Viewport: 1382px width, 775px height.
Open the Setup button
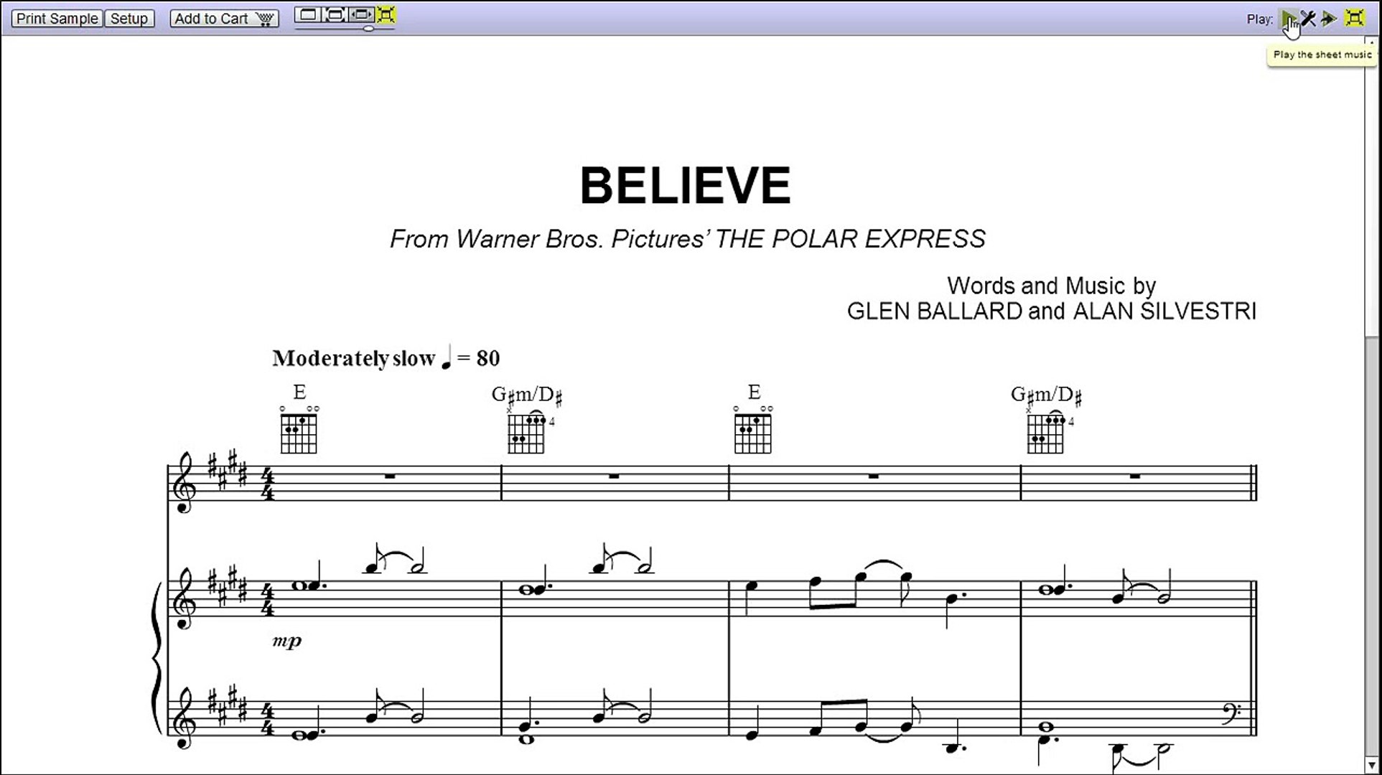[129, 19]
